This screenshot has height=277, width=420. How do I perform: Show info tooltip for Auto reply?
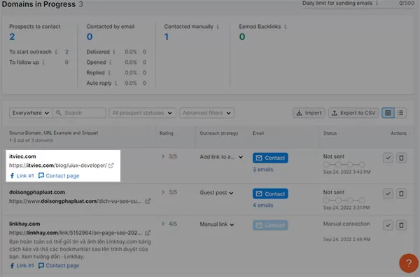pyautogui.click(x=116, y=83)
